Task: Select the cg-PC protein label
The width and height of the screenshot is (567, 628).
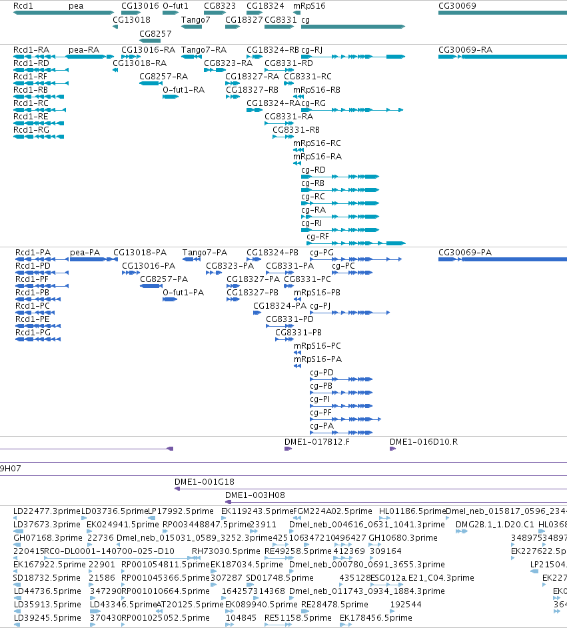Action: click(343, 266)
